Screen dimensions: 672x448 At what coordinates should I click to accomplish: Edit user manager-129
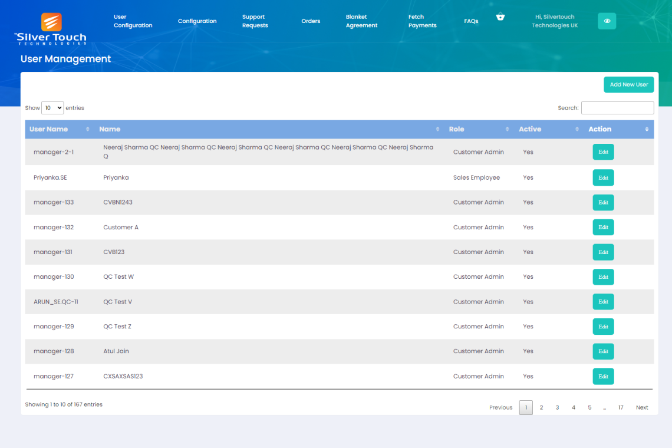tap(603, 327)
